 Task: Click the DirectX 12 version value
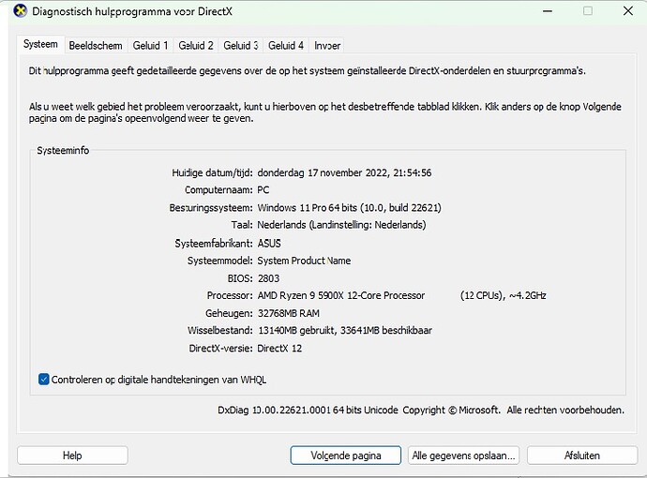pyautogui.click(x=279, y=349)
